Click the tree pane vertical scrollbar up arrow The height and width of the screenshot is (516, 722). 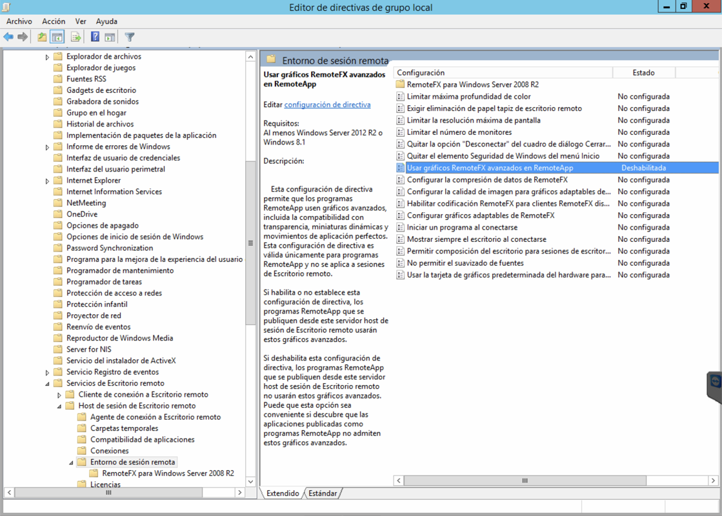tap(250, 57)
